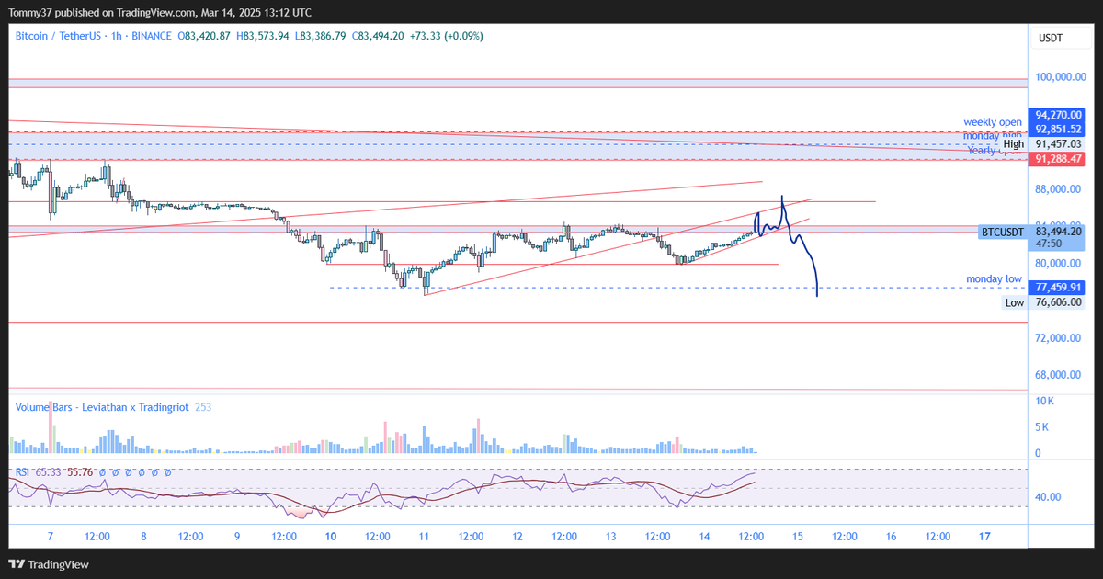Select the 94,270.00 blue price tag
This screenshot has width=1103, height=579.
tap(1057, 115)
